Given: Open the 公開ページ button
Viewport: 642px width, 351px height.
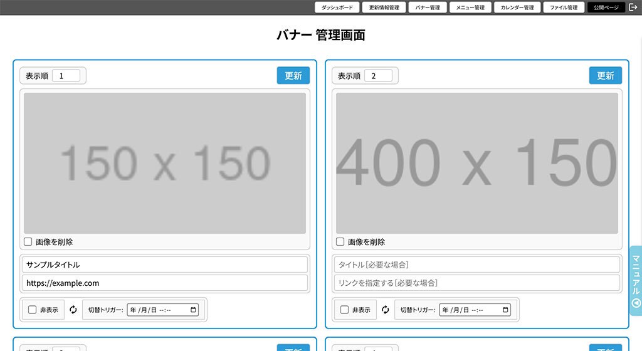Looking at the screenshot, I should coord(606,8).
